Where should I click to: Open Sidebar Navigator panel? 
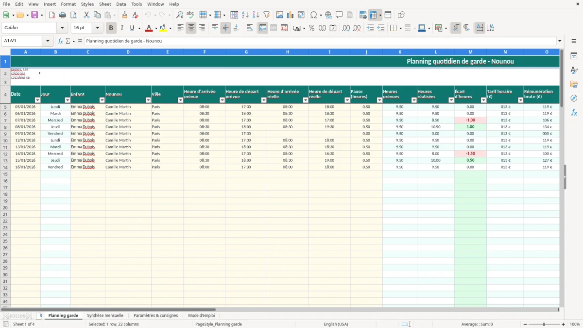(574, 99)
